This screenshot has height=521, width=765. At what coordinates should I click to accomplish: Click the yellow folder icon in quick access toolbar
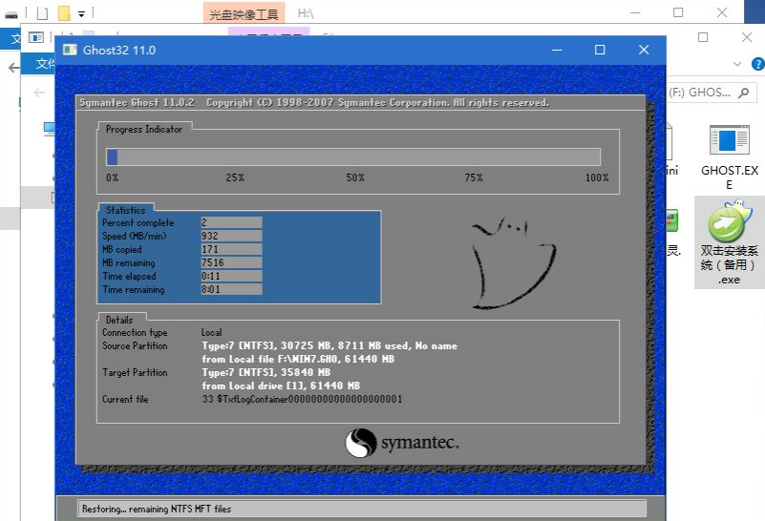coord(64,13)
